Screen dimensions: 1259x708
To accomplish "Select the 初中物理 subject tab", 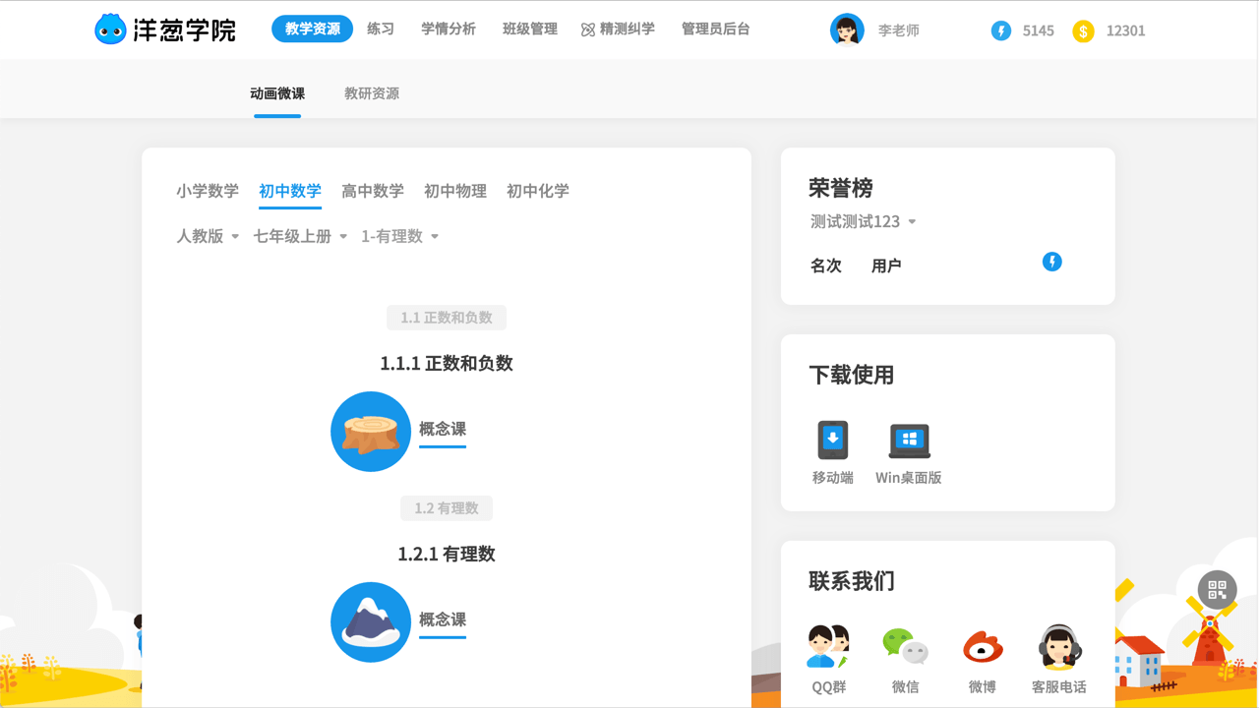I will point(454,191).
